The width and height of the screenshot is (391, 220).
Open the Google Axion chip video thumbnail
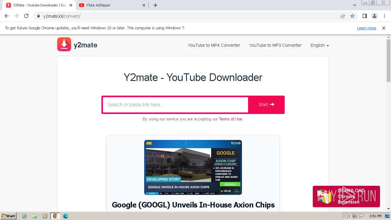(x=193, y=167)
